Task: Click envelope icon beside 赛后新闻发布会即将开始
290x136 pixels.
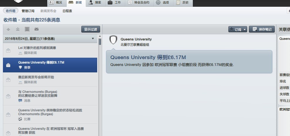Action: pos(8,80)
